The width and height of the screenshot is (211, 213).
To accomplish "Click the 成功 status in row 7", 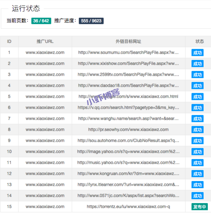I will tap(198, 118).
